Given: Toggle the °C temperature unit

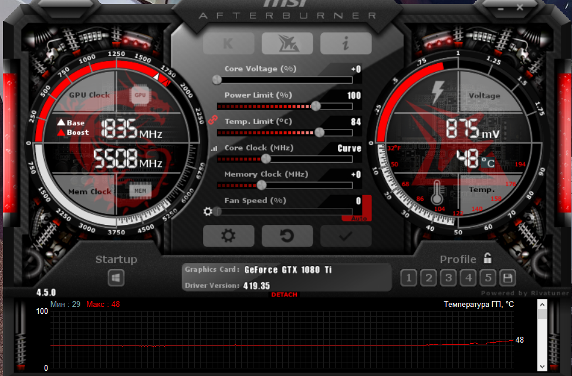Looking at the screenshot, I should (x=488, y=162).
